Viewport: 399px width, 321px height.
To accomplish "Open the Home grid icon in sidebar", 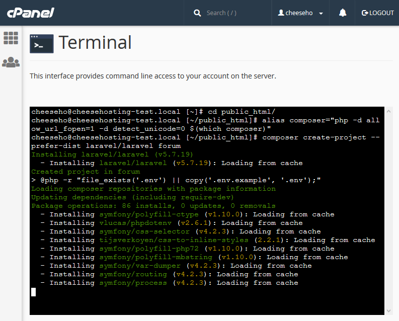I will pos(11,38).
